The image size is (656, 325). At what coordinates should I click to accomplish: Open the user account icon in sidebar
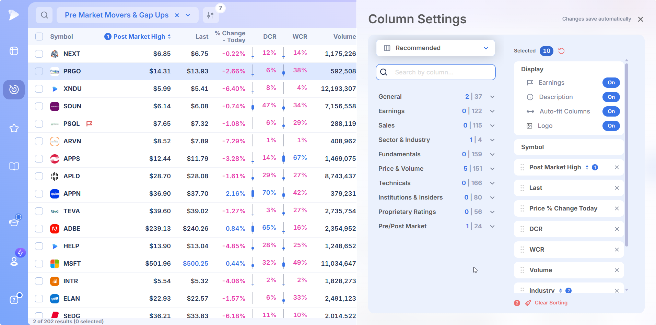pyautogui.click(x=14, y=261)
